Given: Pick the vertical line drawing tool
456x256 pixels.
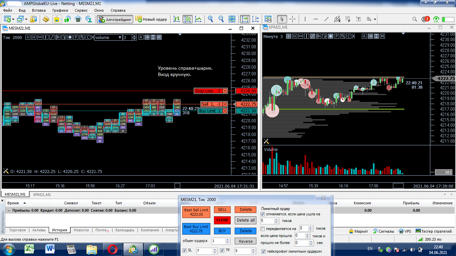Looking at the screenshot, I should click(x=305, y=19).
